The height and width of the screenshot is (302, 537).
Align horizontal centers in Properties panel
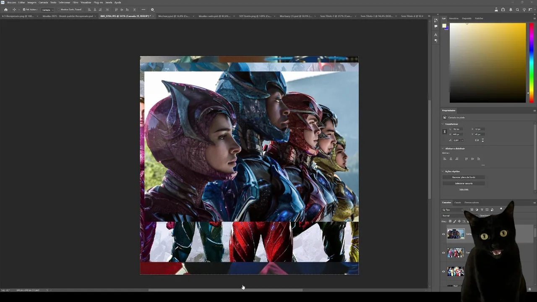451,159
